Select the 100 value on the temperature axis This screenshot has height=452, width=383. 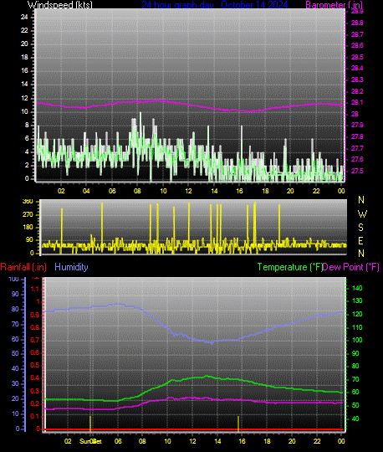pos(357,340)
